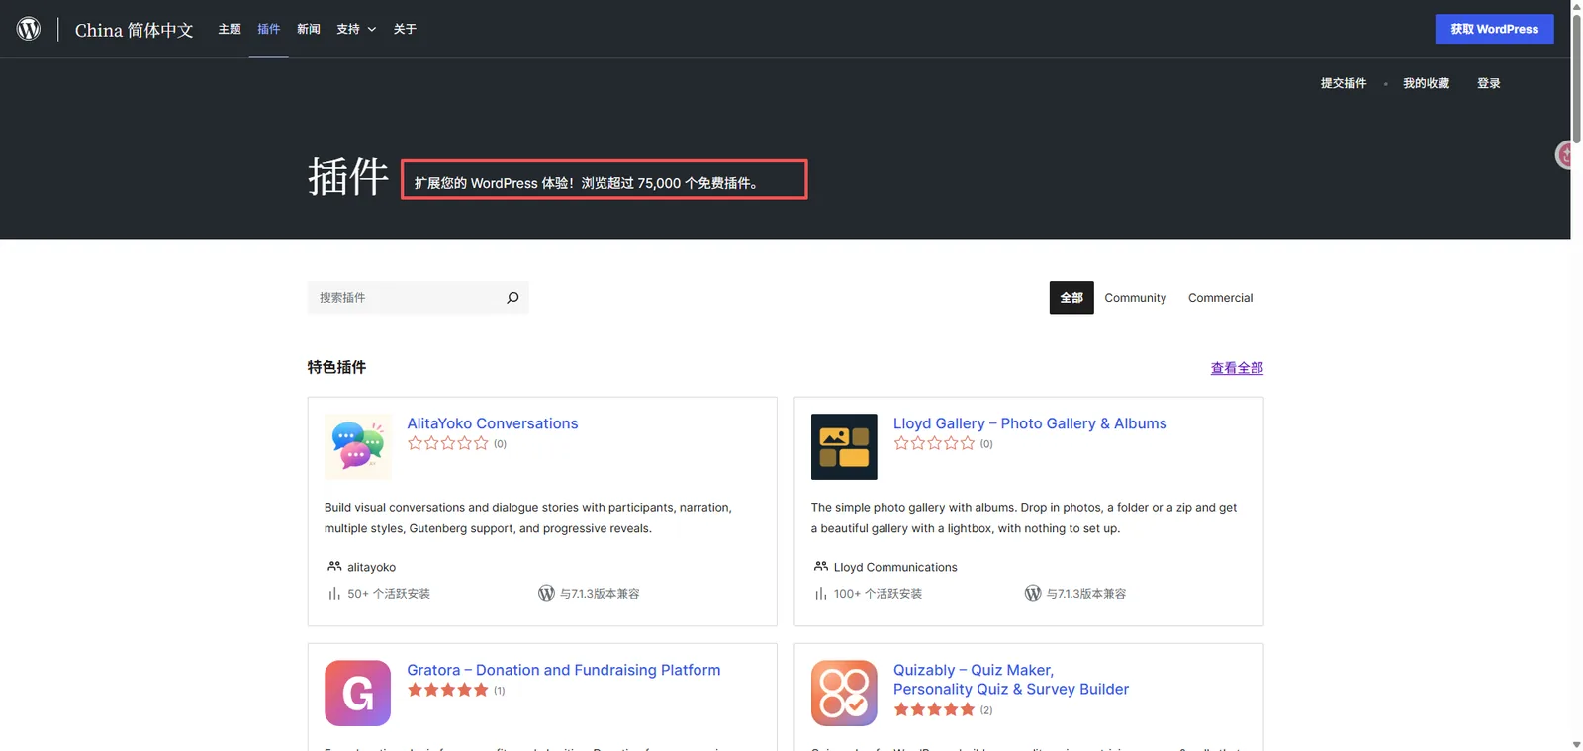Open AlitaYoko Conversations plugin icon

[x=357, y=446]
